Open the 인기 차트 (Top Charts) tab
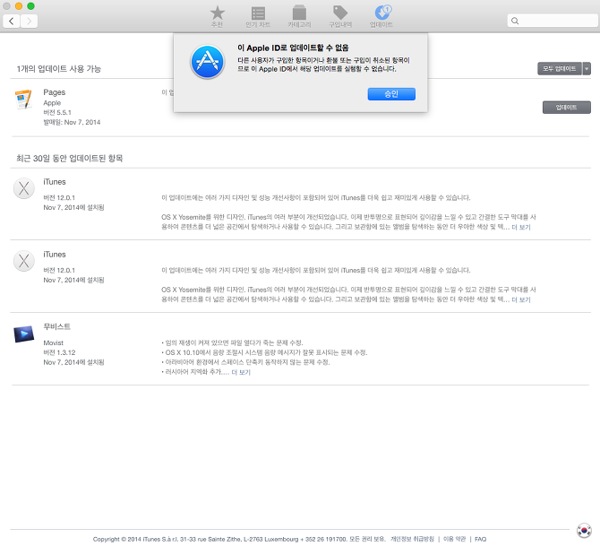This screenshot has height=546, width=600. (x=258, y=16)
